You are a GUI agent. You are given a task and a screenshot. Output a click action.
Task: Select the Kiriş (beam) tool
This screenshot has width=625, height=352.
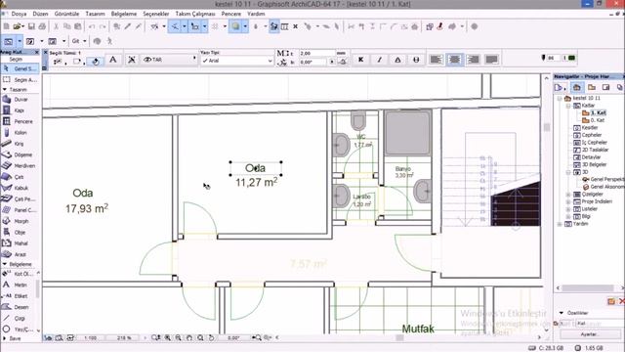point(20,144)
